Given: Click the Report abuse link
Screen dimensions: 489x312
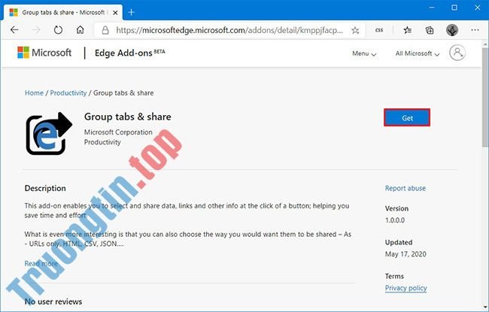Looking at the screenshot, I should click(x=405, y=188).
